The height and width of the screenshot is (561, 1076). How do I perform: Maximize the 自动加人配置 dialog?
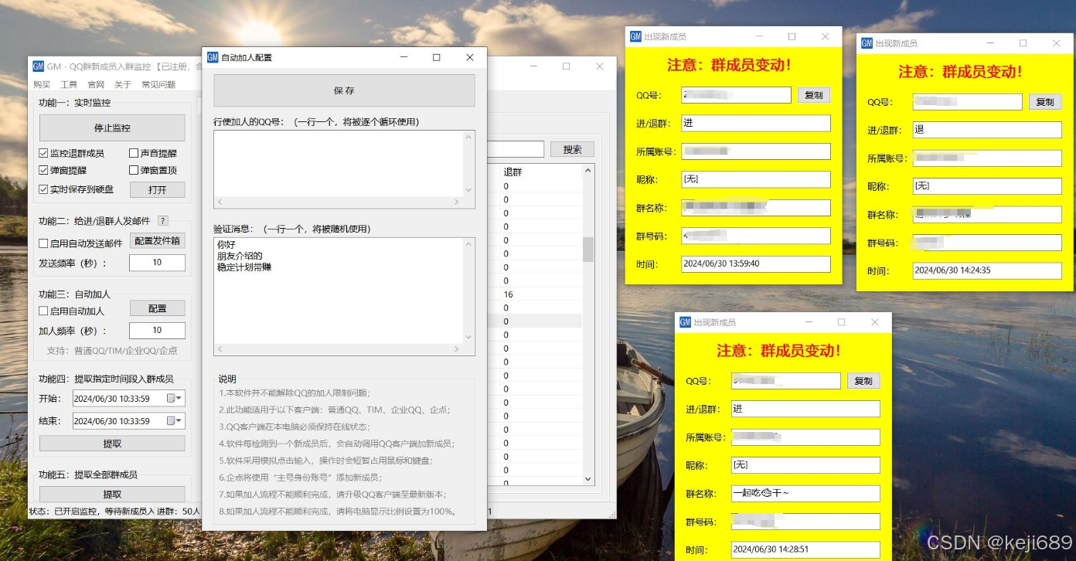point(437,57)
